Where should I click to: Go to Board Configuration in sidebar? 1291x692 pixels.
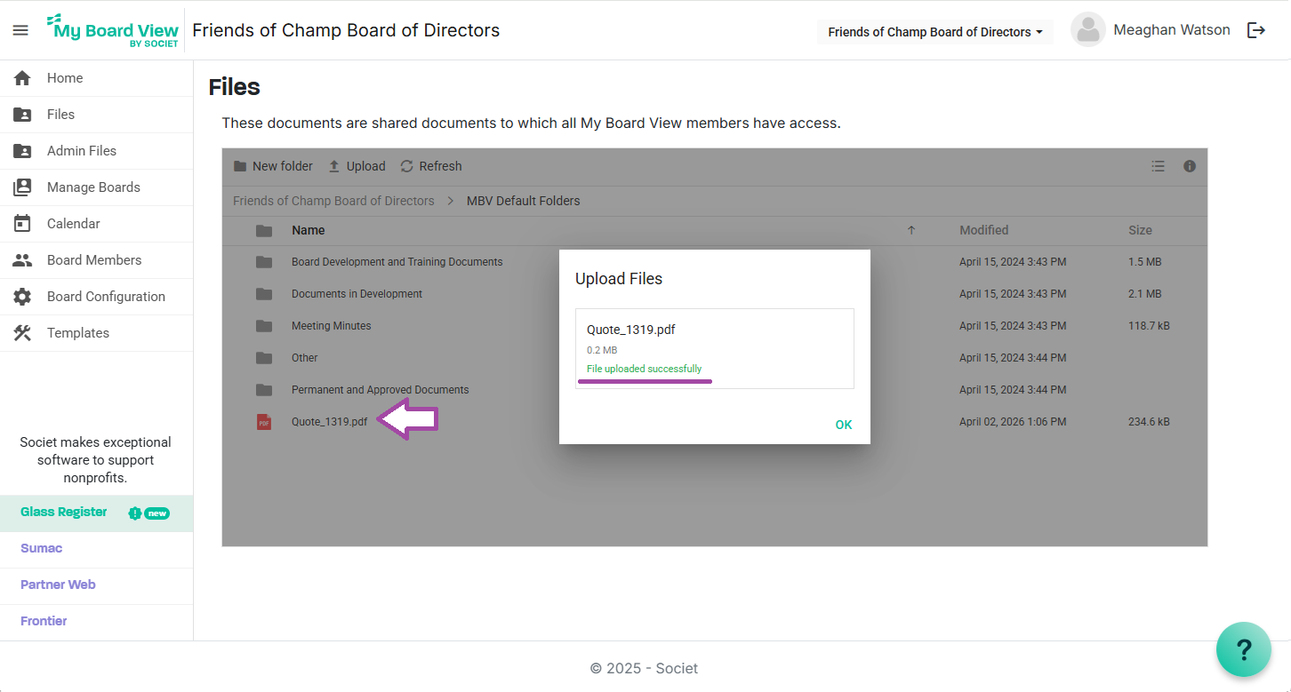tap(106, 297)
